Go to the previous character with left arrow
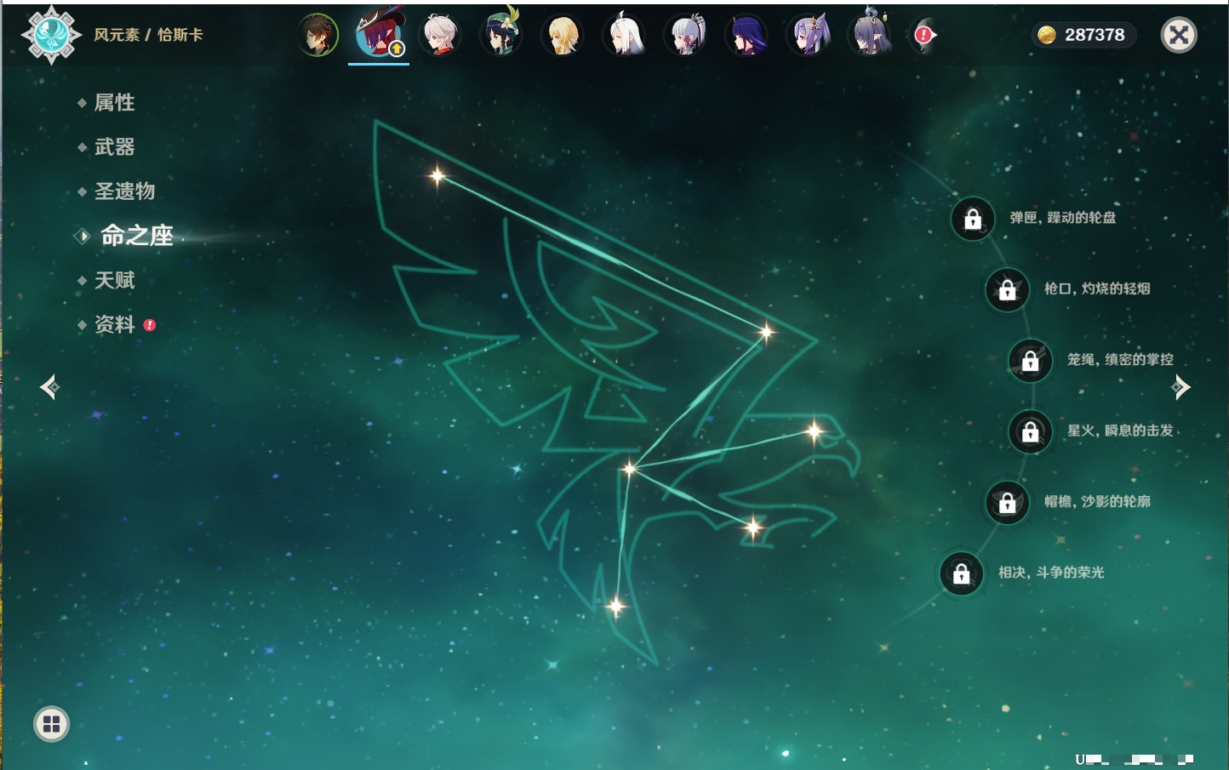 point(49,387)
